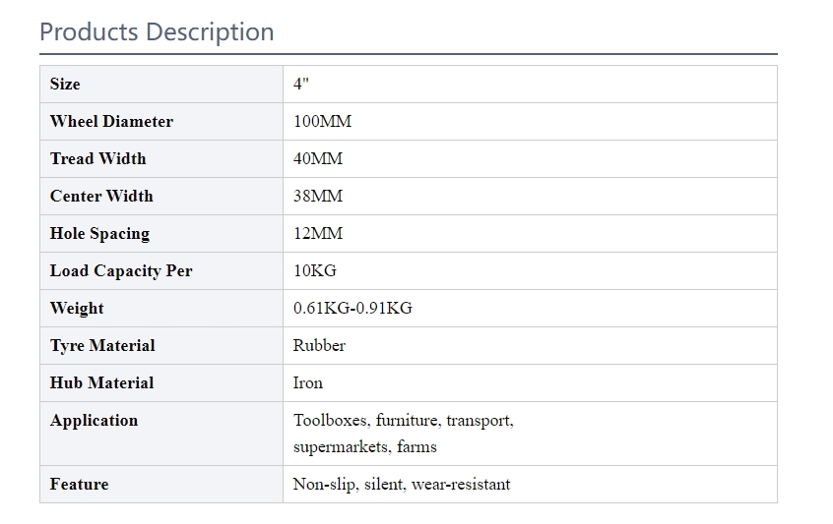The image size is (833, 524).
Task: Click the 0.61KG-0.91KG weight value
Action: [352, 308]
